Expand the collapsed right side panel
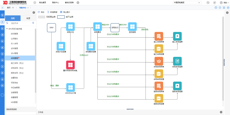 (x=227, y=12)
